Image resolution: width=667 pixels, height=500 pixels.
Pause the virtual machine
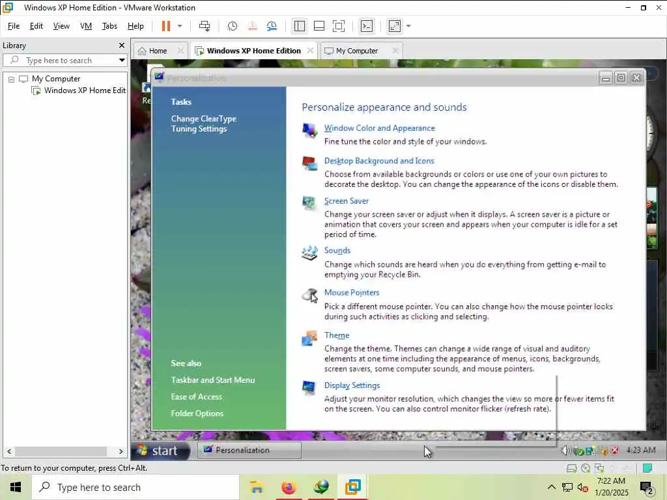[x=166, y=26]
